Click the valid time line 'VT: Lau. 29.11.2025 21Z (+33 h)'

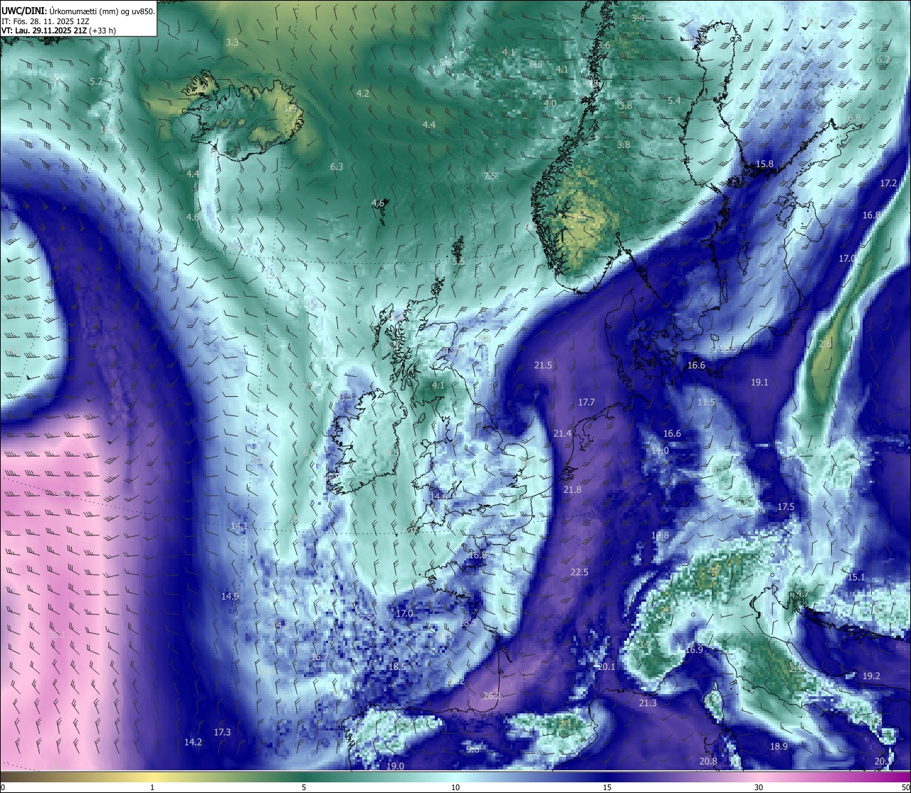click(58, 31)
